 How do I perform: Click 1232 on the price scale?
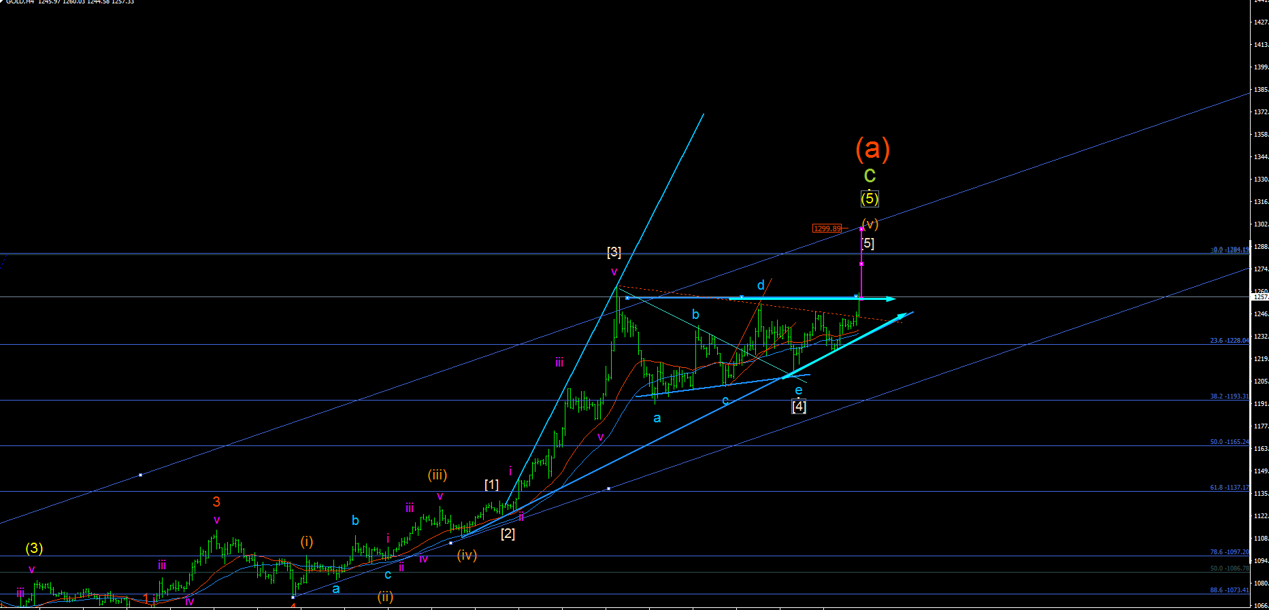tap(1261, 337)
